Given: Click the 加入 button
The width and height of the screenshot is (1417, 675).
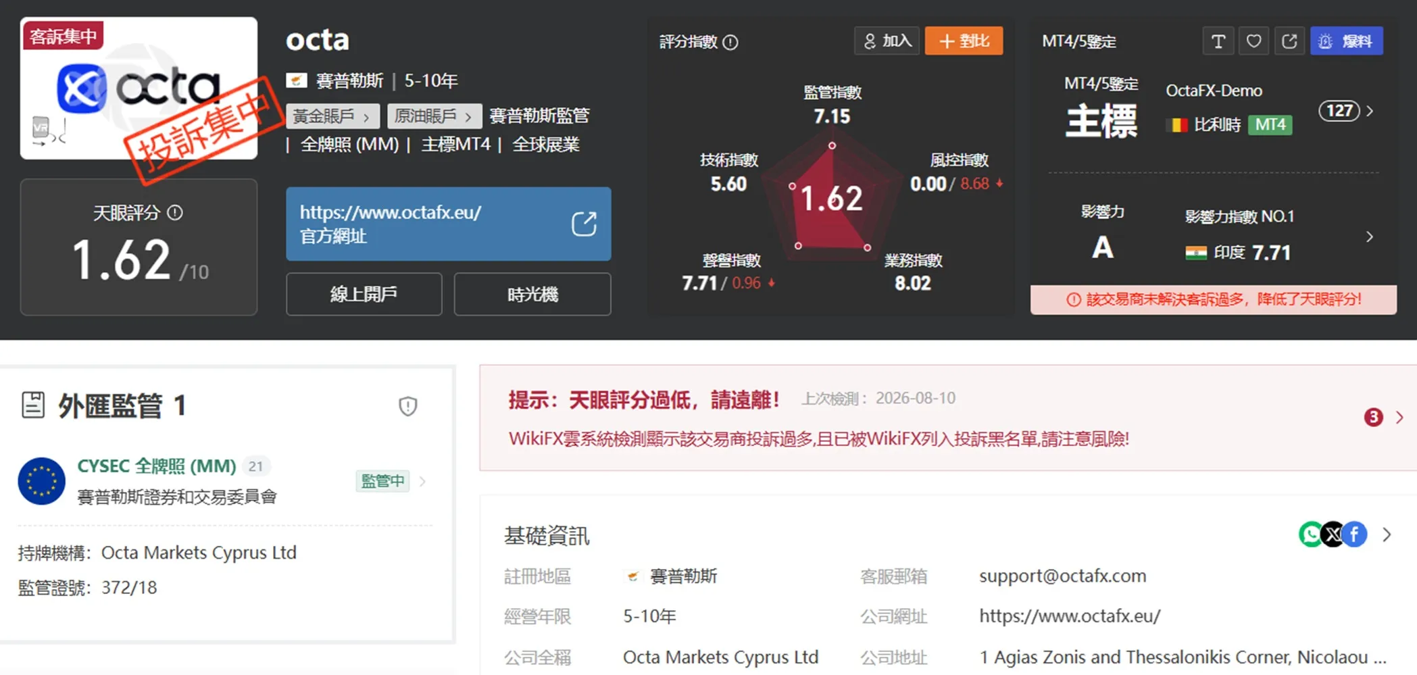Looking at the screenshot, I should pos(887,41).
